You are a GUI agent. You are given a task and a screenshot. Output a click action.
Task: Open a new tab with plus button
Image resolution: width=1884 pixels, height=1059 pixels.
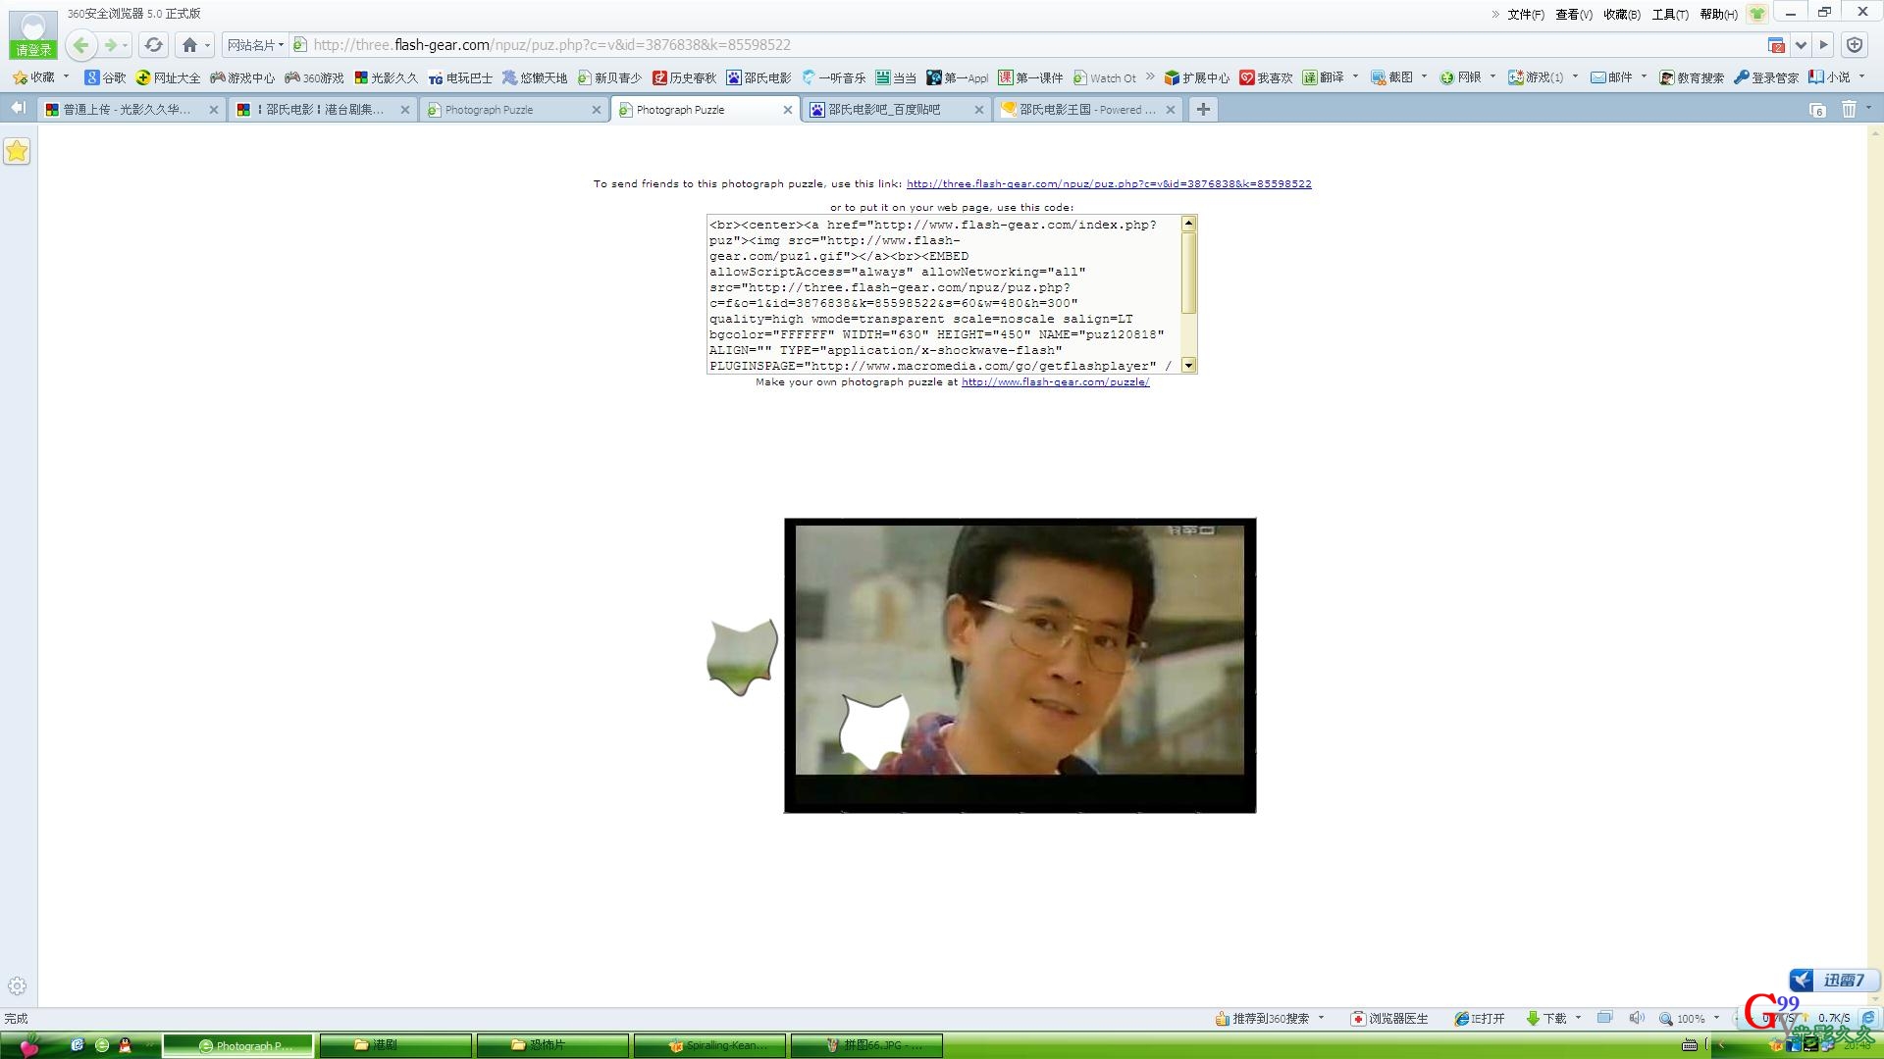1203,109
